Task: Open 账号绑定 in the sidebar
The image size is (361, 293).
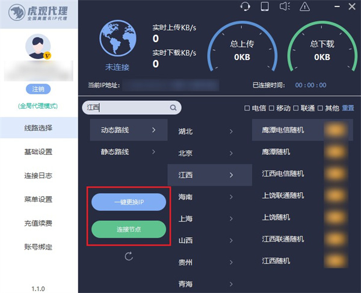Action: coord(39,247)
